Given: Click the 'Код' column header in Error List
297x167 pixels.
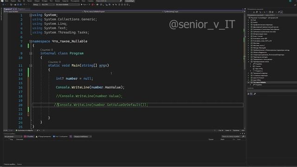Looking at the screenshot, I should tap(11, 140).
